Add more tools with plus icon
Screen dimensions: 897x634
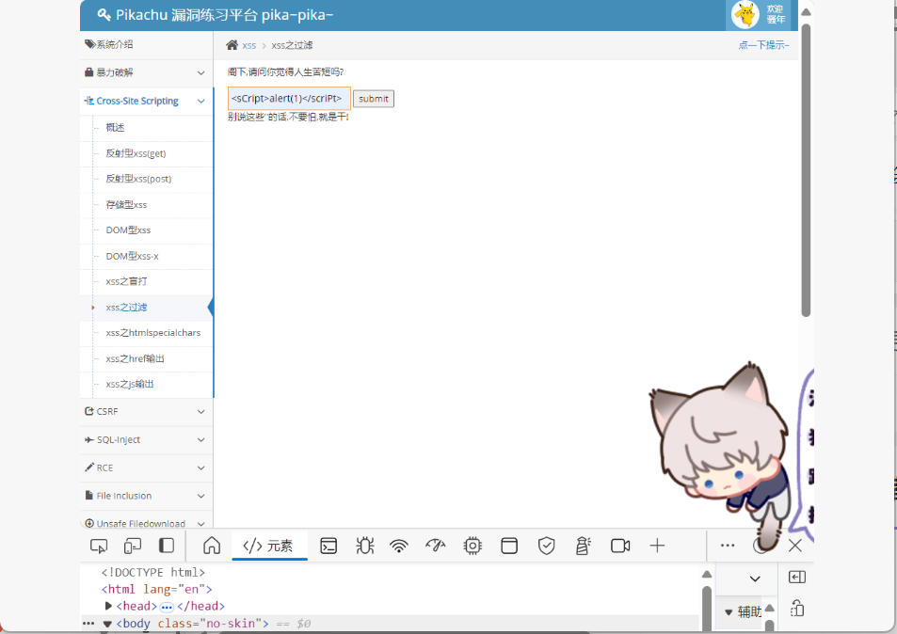[x=657, y=546]
